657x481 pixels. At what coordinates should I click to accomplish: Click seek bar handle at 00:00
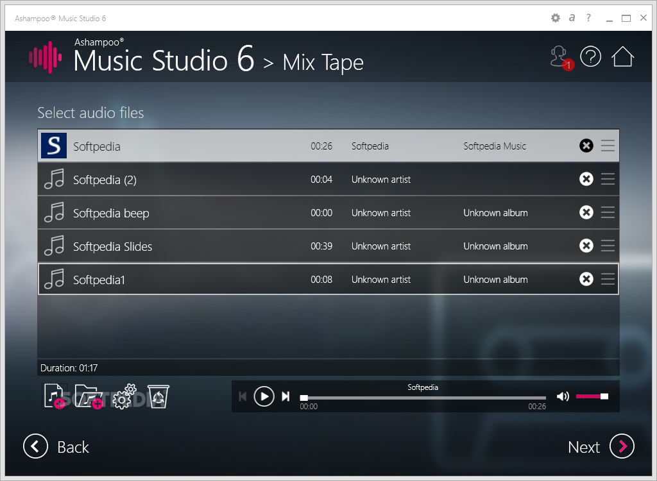[x=303, y=398]
